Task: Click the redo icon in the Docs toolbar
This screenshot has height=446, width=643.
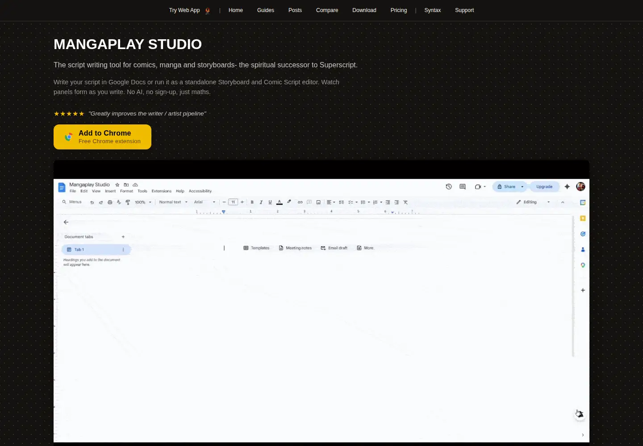Action: tap(101, 202)
